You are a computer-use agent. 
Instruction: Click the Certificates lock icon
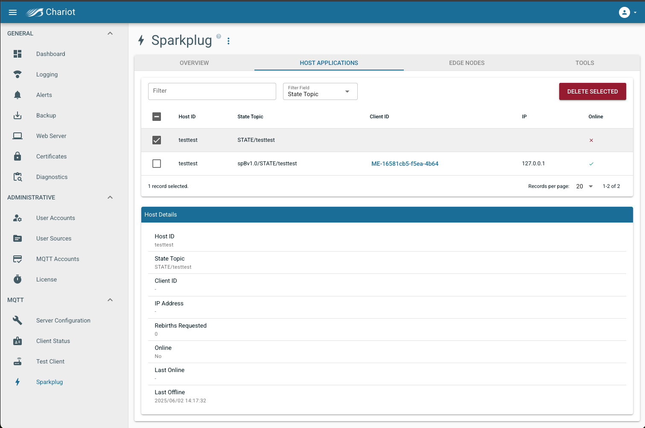click(18, 156)
